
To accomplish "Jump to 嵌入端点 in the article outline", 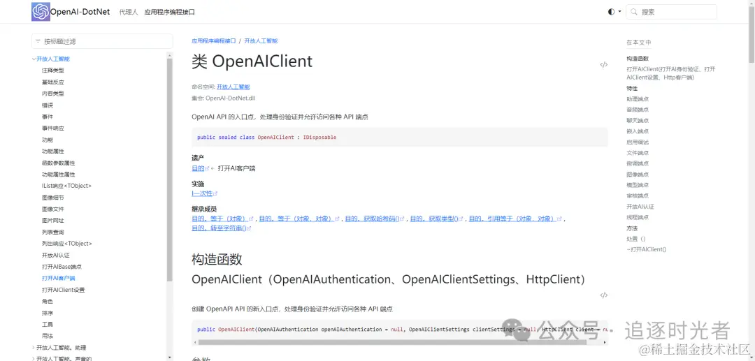I will [638, 131].
